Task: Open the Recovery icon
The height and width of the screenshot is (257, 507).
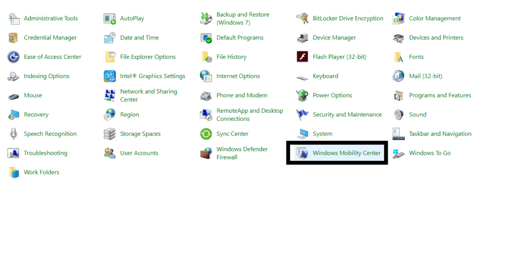Action: click(x=13, y=115)
